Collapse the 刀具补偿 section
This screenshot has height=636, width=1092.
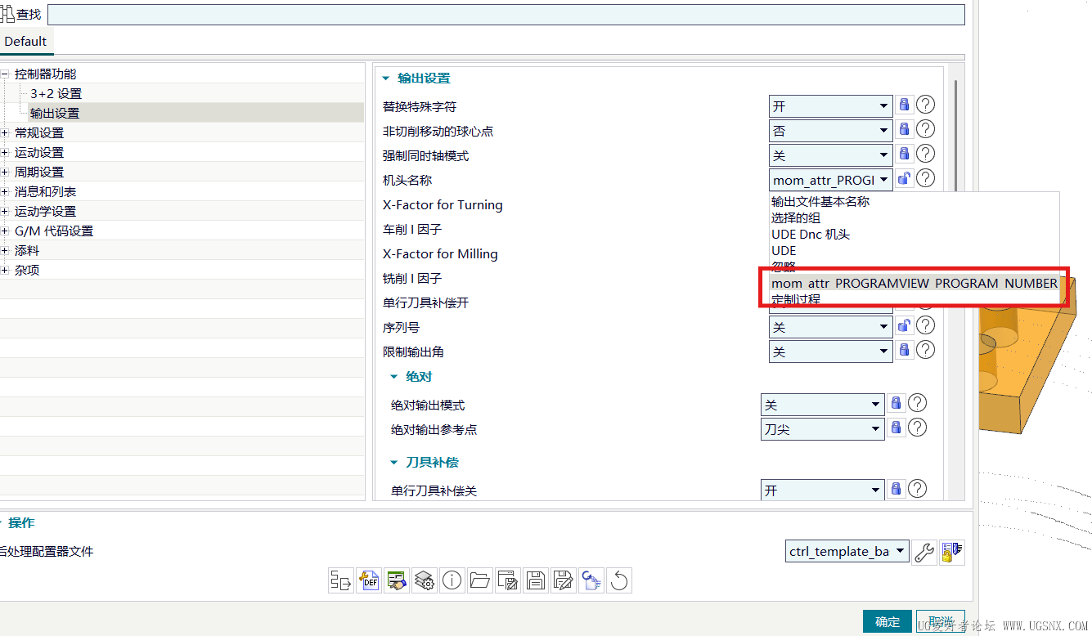(x=394, y=463)
